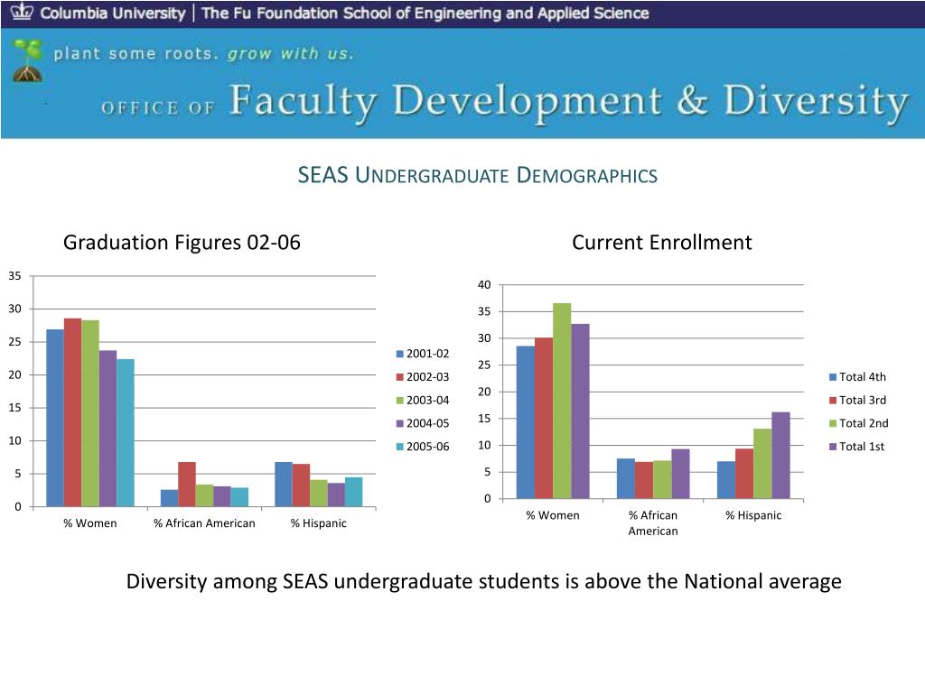Viewport: 925px width, 693px height.
Task: Click the purple Total 1st legend swatch
Action: 833,447
